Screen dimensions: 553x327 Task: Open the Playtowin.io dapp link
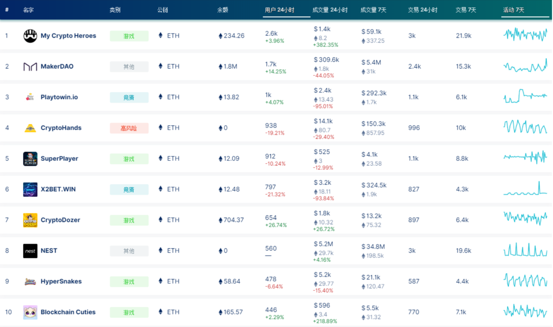click(x=59, y=97)
